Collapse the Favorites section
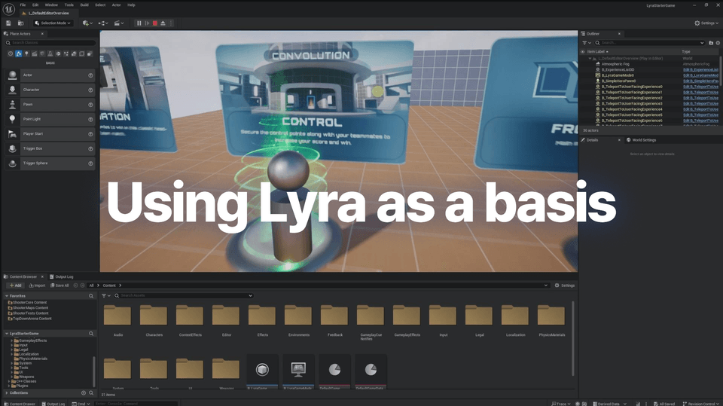723x406 pixels. click(7, 296)
